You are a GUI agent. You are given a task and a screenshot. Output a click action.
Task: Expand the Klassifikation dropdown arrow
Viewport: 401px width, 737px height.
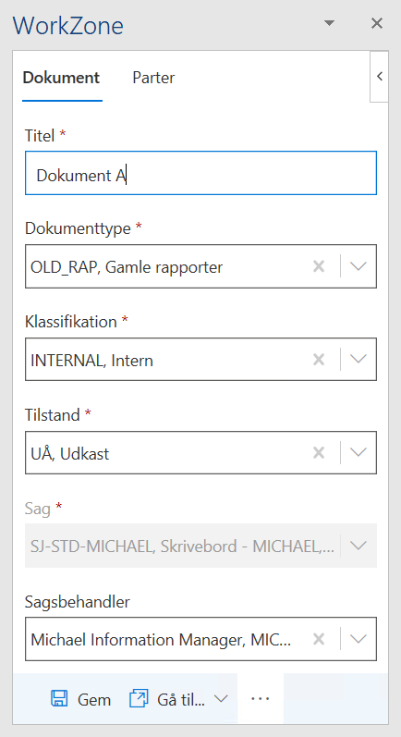pos(358,360)
